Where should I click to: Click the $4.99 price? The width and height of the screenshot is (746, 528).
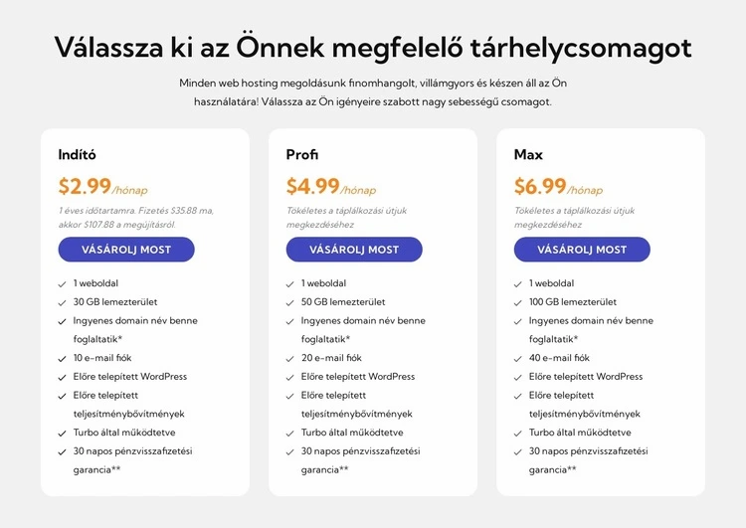313,186
